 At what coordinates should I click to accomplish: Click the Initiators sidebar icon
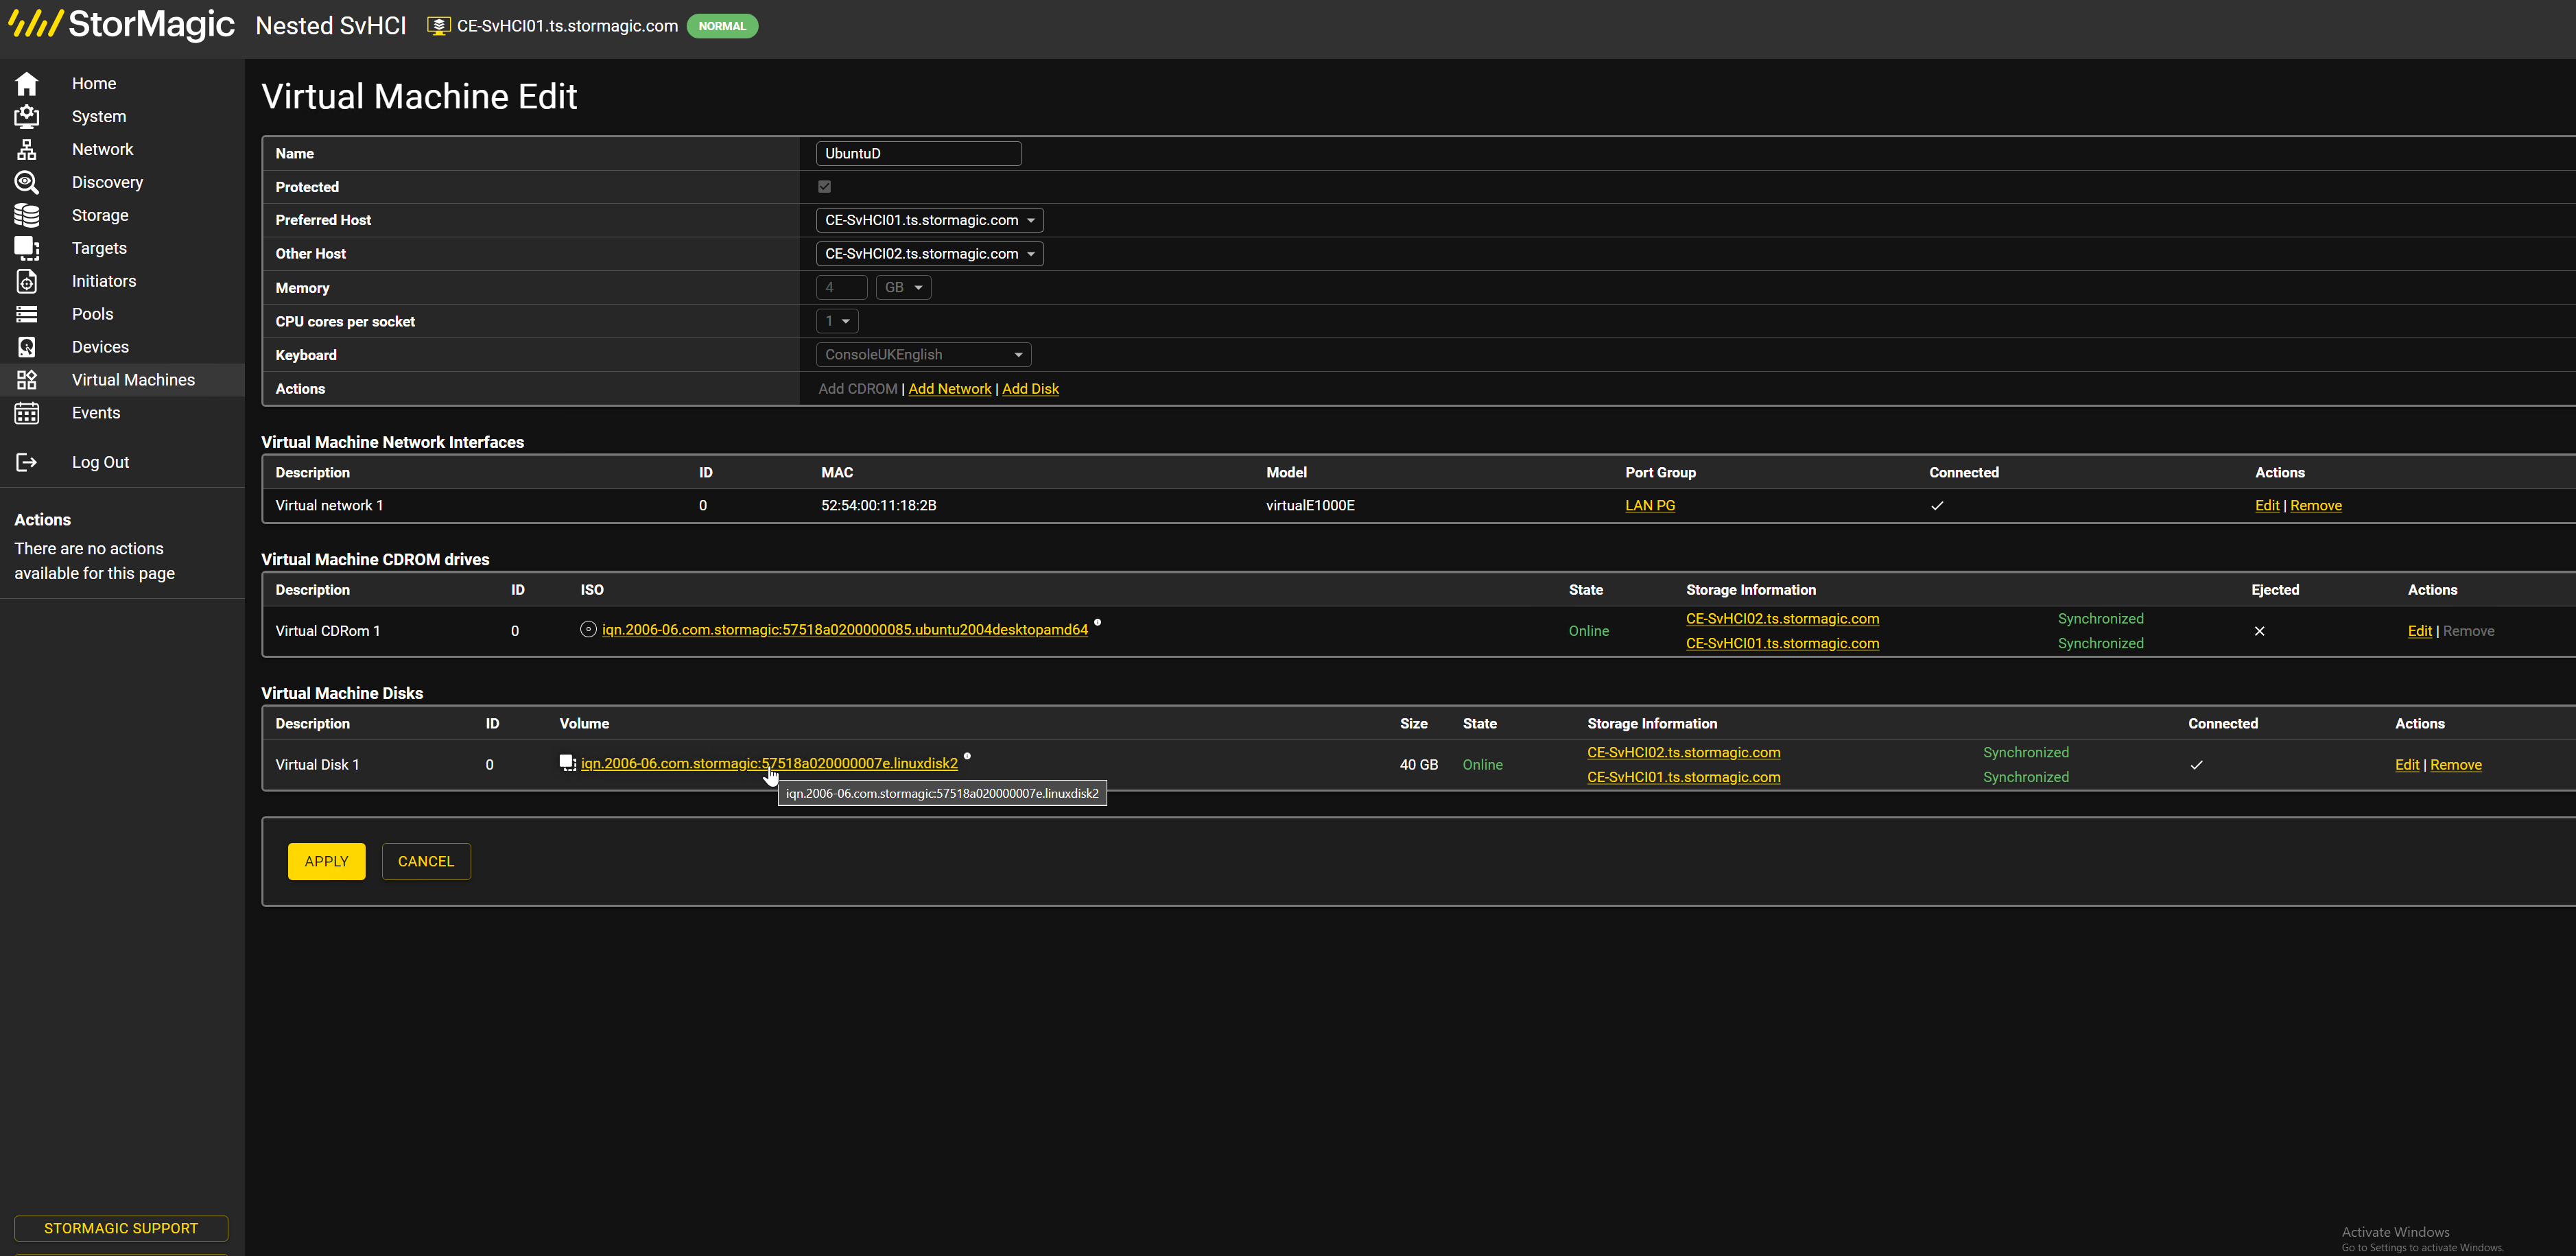27,282
